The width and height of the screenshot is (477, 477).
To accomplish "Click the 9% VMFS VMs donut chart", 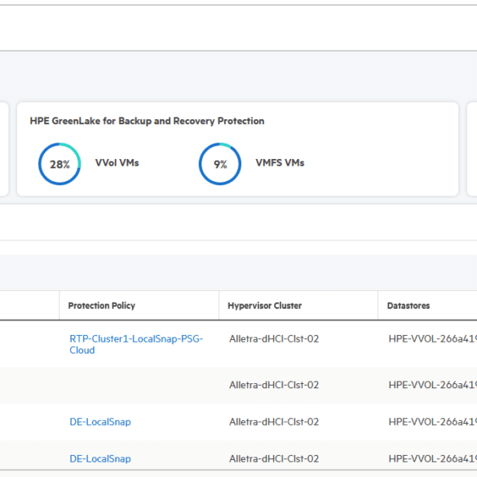I will (x=220, y=164).
